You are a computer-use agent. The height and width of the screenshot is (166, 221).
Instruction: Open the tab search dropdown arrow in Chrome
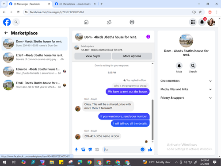(x=4, y=4)
